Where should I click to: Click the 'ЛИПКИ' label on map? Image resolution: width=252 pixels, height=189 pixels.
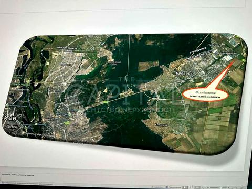(x=12, y=127)
